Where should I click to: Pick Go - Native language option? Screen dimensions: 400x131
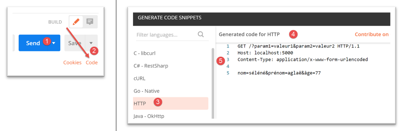147,91
